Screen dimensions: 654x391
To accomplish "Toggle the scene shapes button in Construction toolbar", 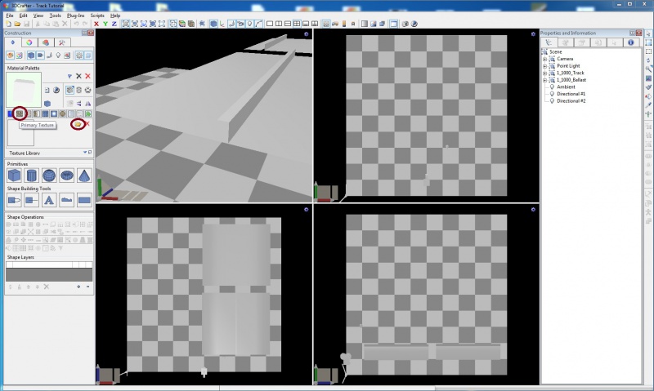I will pos(31,56).
